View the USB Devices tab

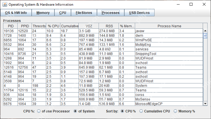[x=139, y=13]
